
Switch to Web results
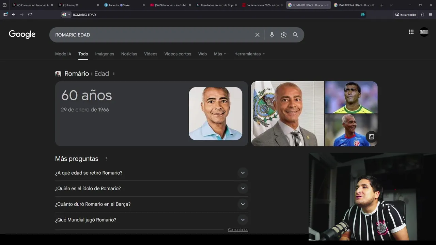point(203,54)
